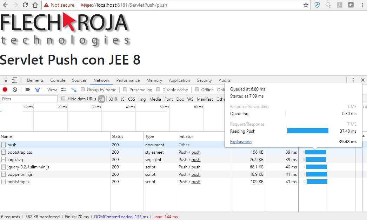
Task: Toggle the device toolbar icon
Action: point(14,80)
